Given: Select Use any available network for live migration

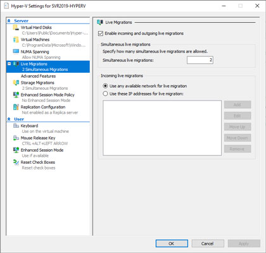Looking at the screenshot, I should [105, 86].
